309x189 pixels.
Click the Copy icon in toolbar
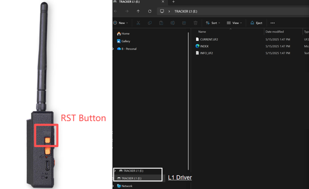(x=150, y=23)
